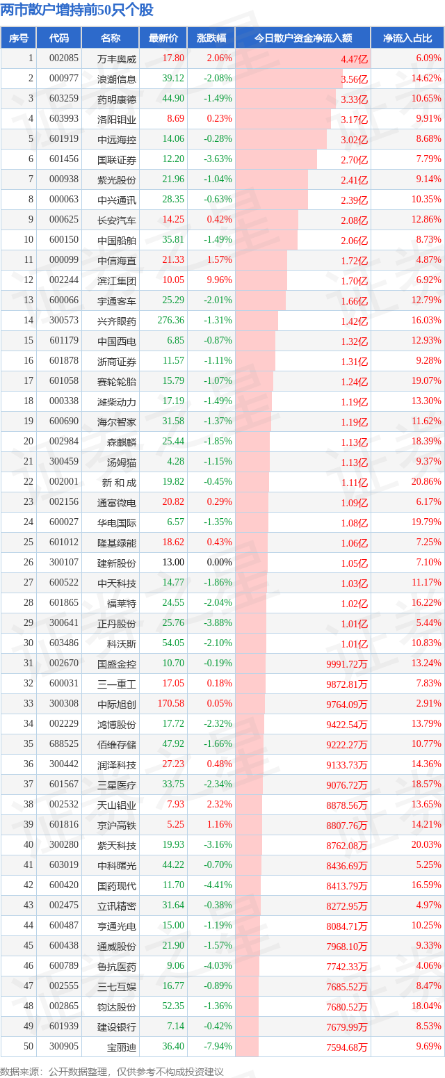The height and width of the screenshot is (1078, 445).
Task: Select stock name 立讯精密
Action: 117,906
